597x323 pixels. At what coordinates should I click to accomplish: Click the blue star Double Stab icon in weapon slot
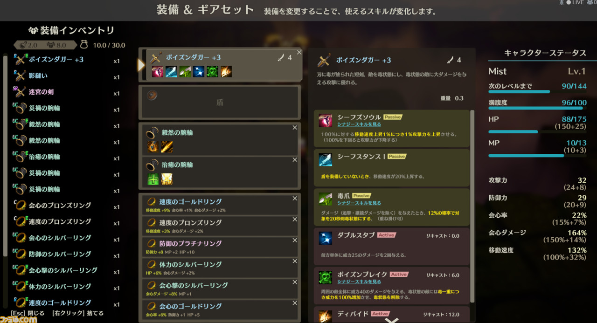[199, 72]
